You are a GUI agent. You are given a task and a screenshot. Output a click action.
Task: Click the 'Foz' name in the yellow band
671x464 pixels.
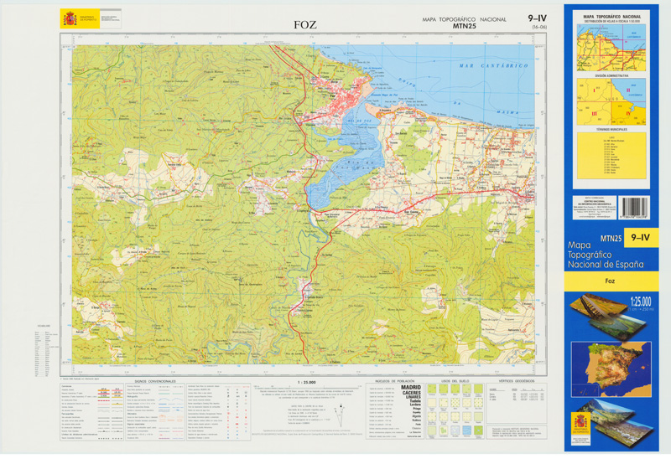[610, 281]
